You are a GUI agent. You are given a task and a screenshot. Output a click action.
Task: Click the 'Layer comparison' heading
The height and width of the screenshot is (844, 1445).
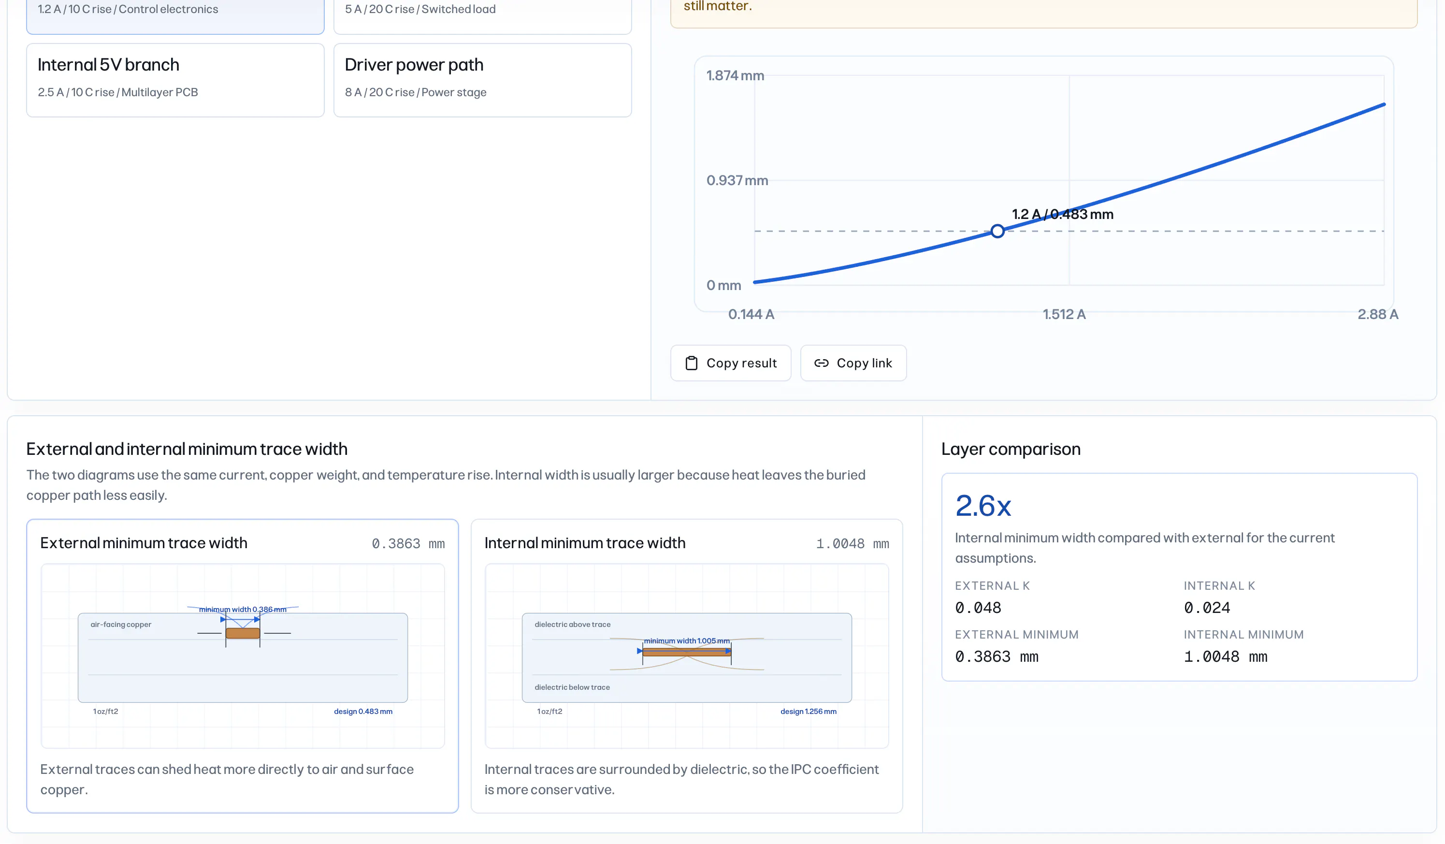click(x=1011, y=449)
